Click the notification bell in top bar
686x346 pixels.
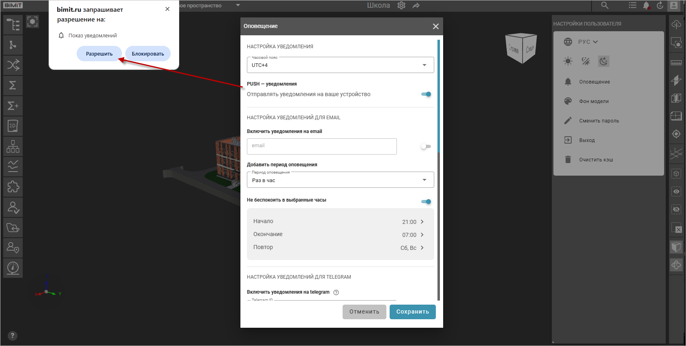[646, 5]
